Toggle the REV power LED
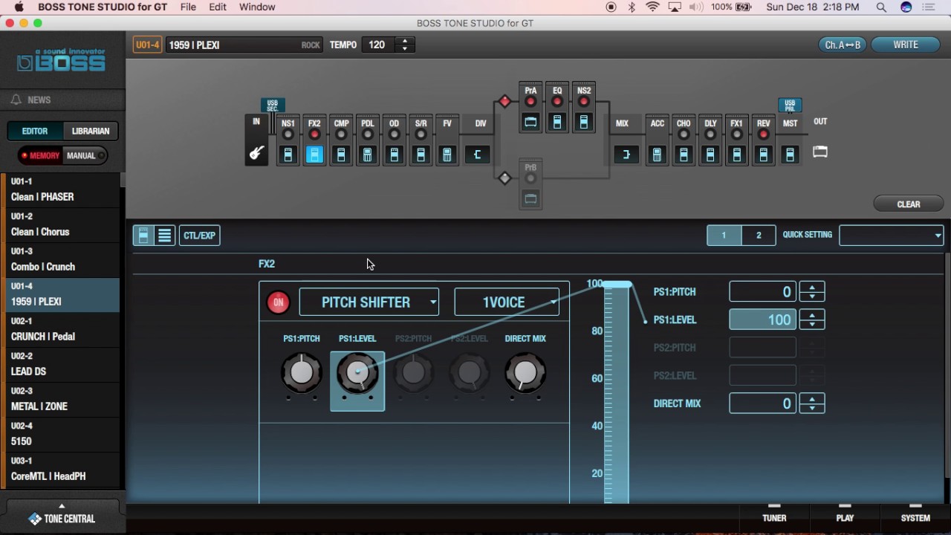This screenshot has height=535, width=951. coord(763,134)
